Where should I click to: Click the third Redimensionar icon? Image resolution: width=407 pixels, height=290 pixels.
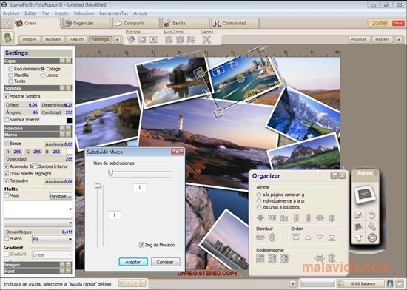284,258
